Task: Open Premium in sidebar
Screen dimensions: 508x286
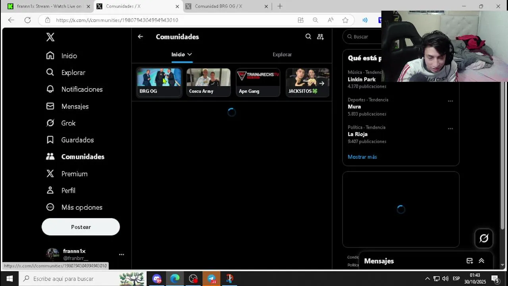Action: [x=67, y=174]
